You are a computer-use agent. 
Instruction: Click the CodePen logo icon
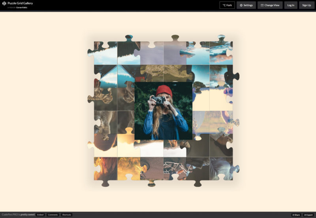(4, 5)
